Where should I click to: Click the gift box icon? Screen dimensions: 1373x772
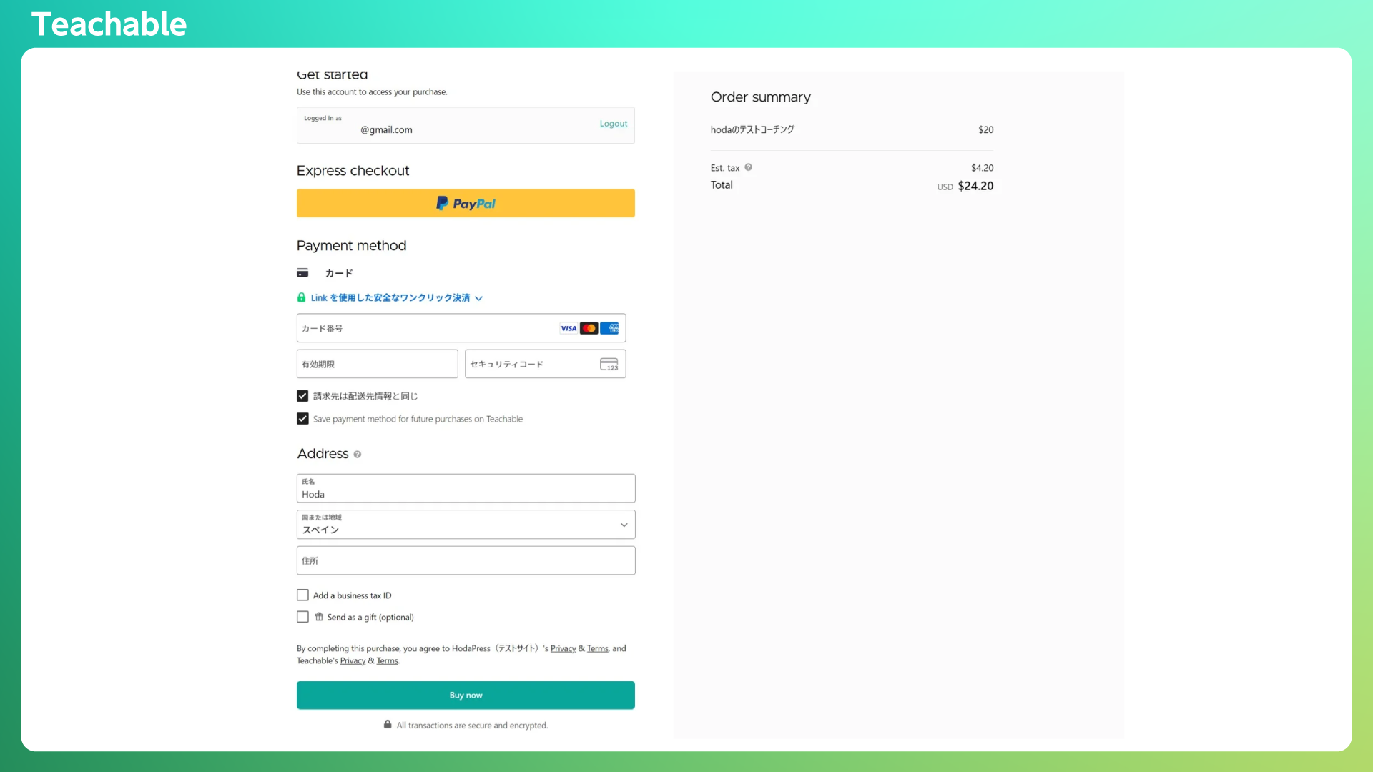coord(319,617)
